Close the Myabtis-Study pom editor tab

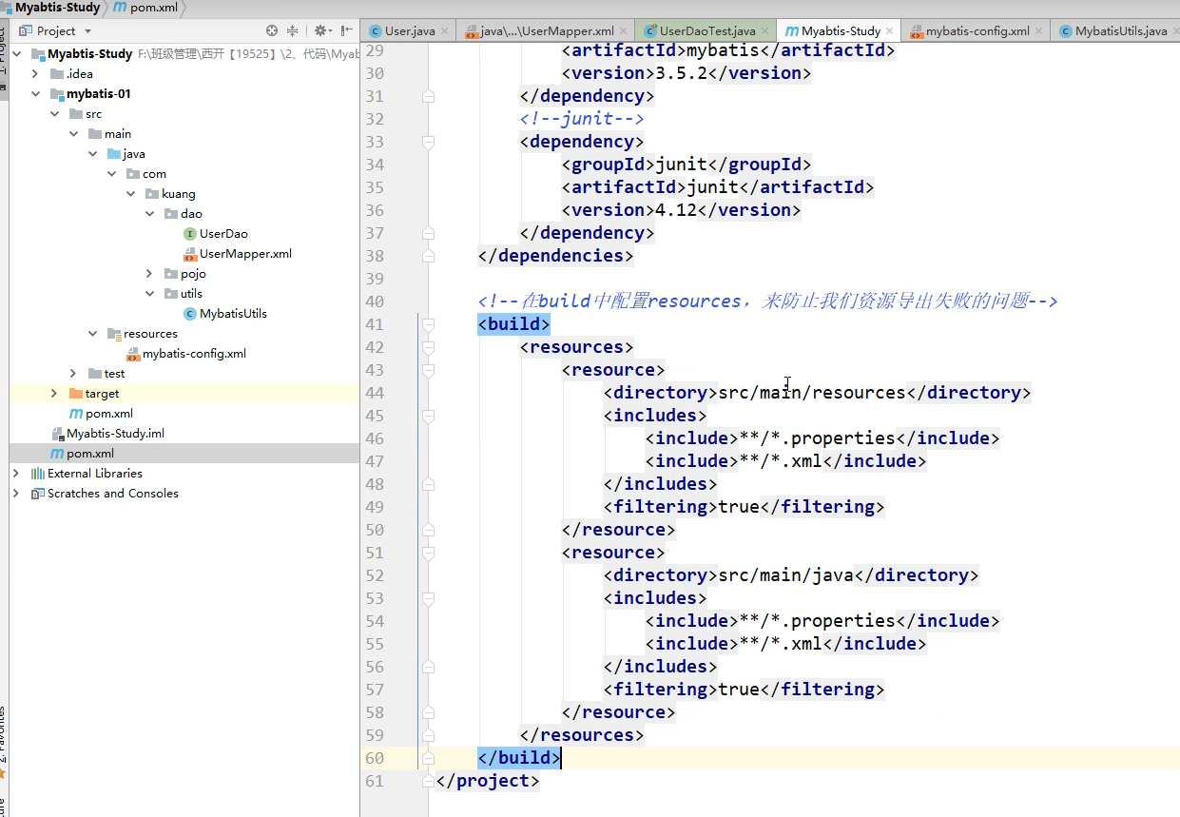pos(890,31)
